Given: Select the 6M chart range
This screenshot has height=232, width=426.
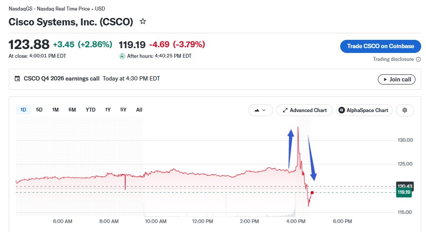Looking at the screenshot, I should 72,110.
